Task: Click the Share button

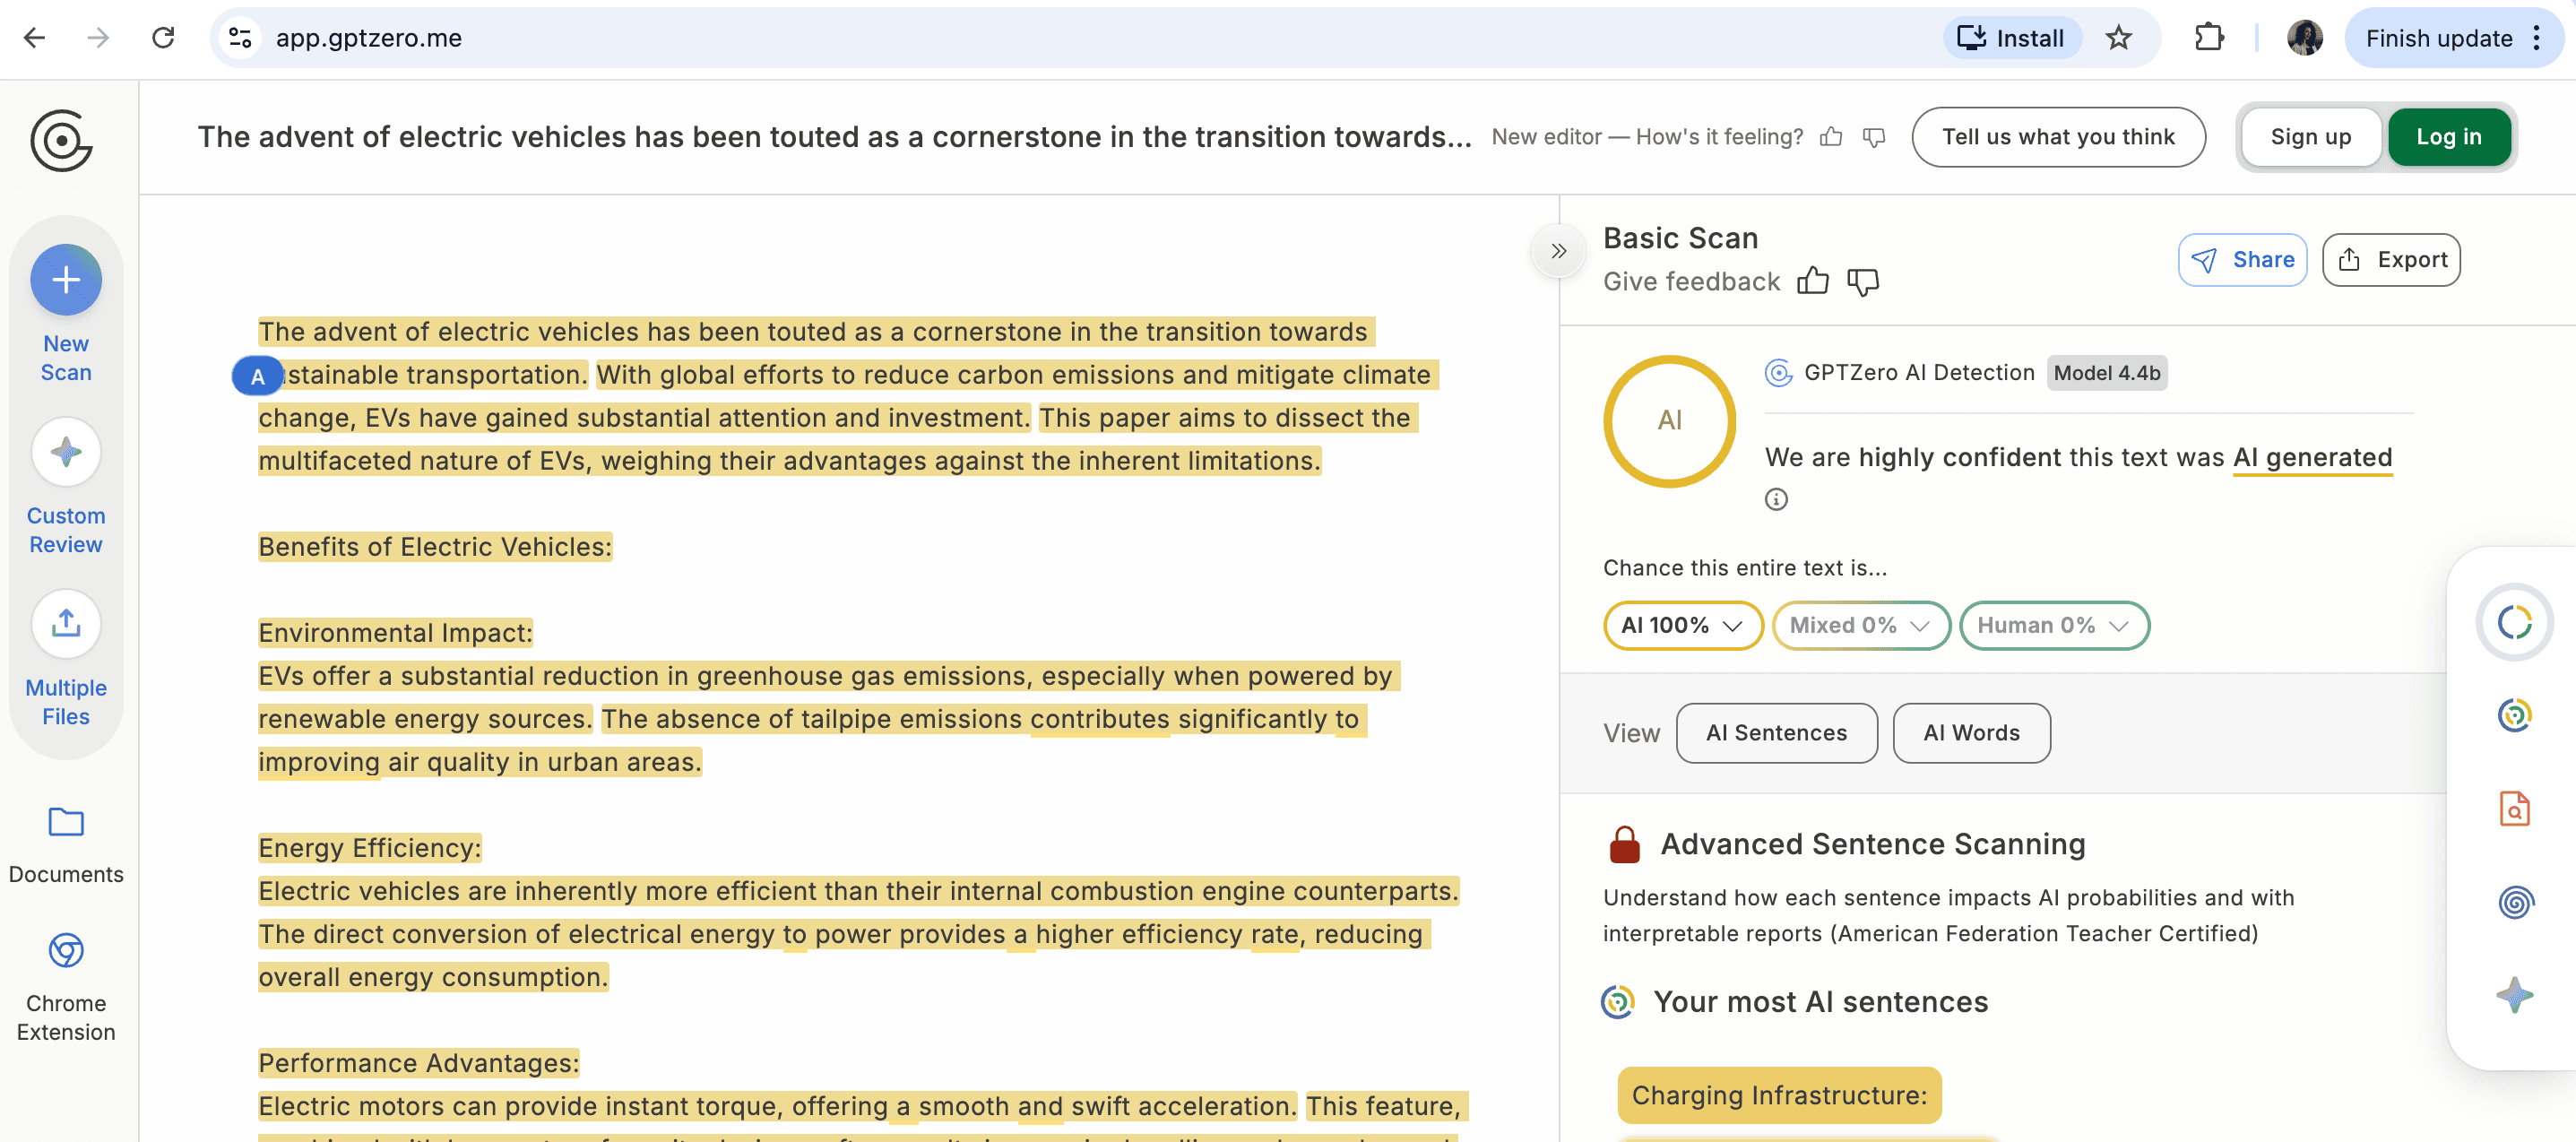Action: pos(2242,260)
